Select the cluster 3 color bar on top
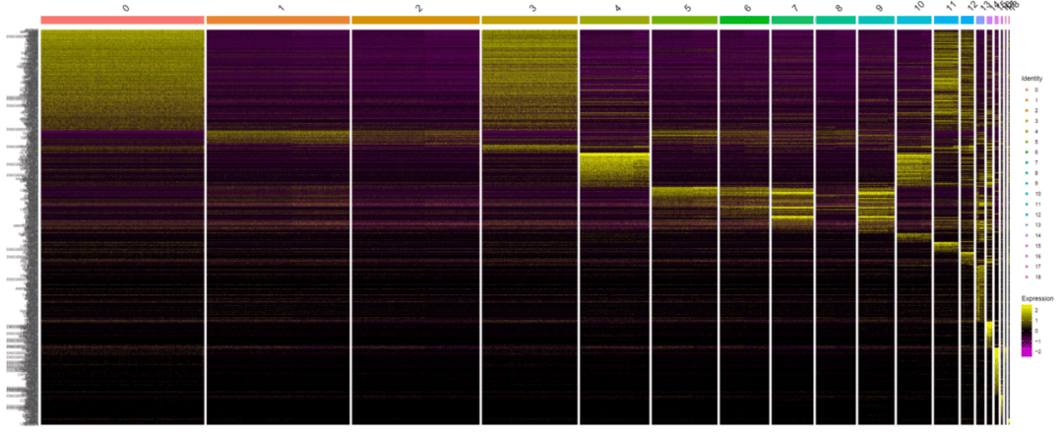The image size is (1063, 433). 530,21
